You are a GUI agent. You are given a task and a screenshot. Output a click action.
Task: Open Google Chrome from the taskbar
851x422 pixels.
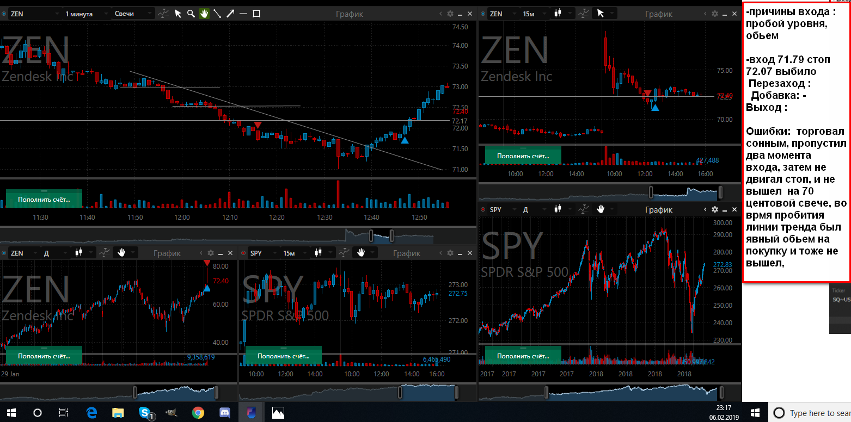198,413
